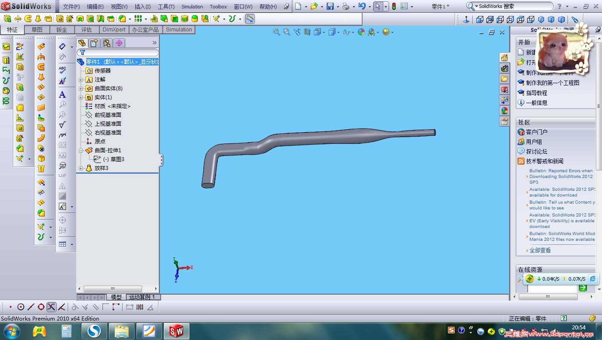
Task: Expand the 曲面实体(8) folder
Action: coord(81,89)
